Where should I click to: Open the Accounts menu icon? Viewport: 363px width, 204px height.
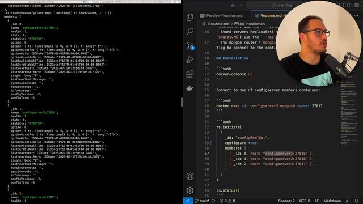[x=190, y=176]
